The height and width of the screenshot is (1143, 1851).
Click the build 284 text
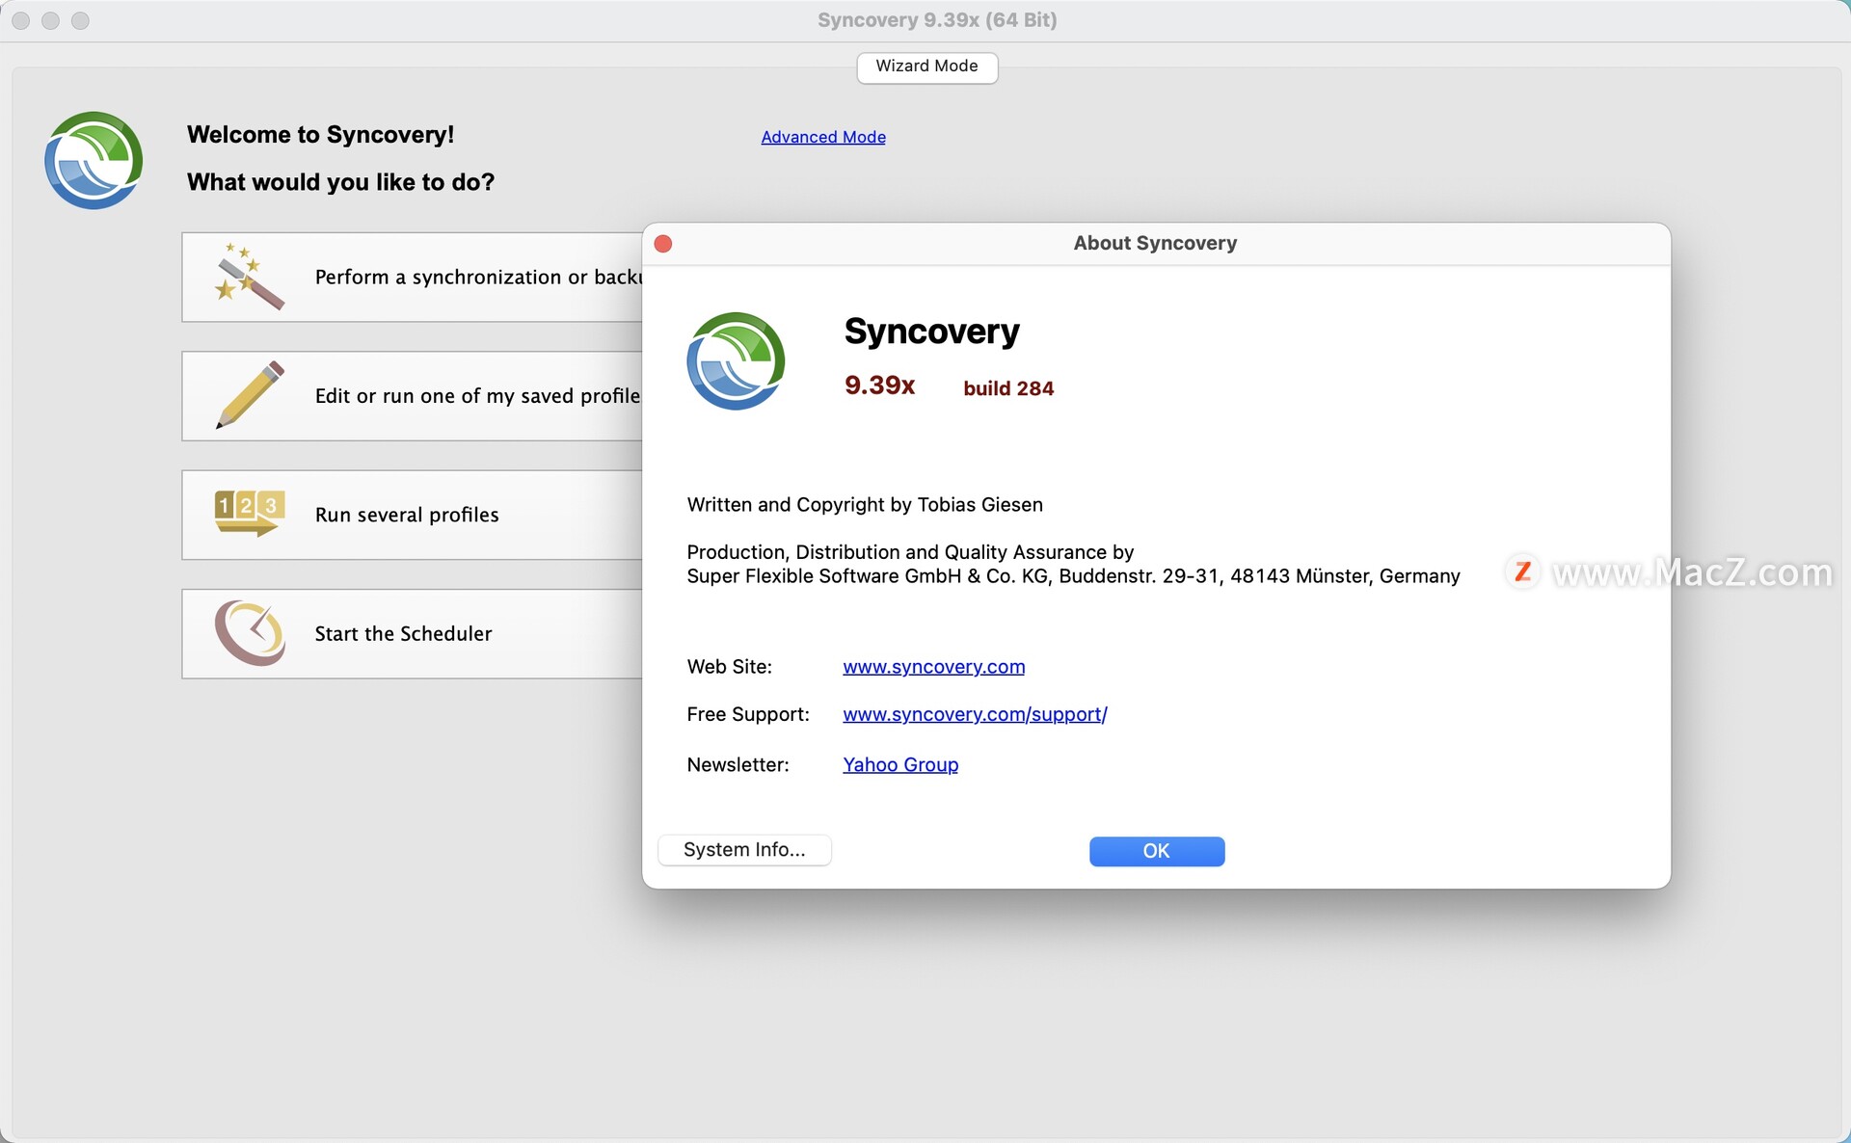(1008, 388)
